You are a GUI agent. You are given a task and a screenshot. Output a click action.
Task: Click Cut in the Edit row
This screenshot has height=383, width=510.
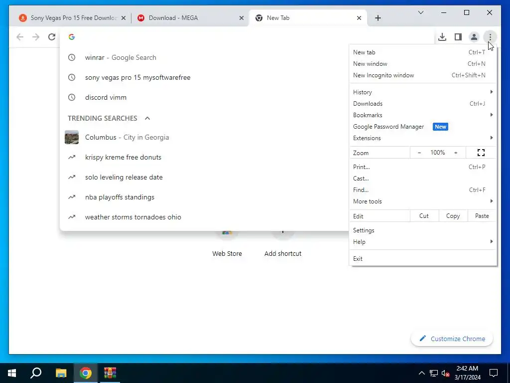(424, 216)
